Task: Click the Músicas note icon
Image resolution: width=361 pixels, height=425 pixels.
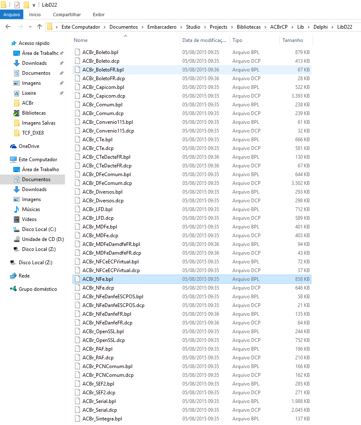Action: (17, 209)
